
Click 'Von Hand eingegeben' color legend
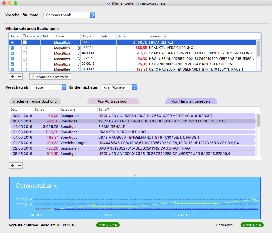pyautogui.click(x=190, y=101)
